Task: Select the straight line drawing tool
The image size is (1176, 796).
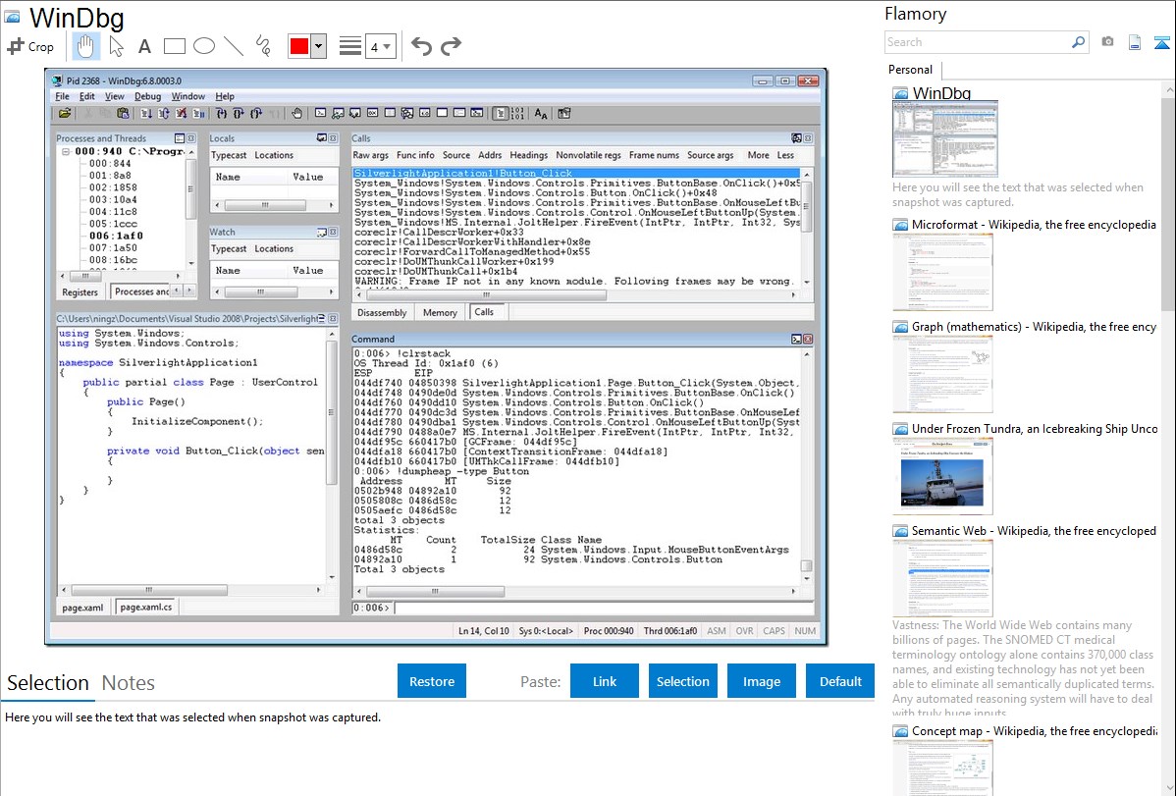Action: tap(234, 46)
